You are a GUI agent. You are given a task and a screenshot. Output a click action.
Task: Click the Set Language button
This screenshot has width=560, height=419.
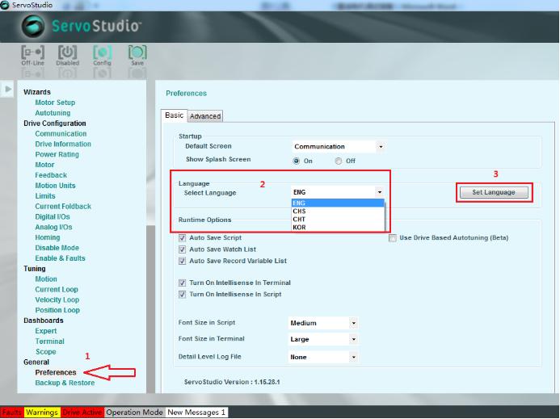coord(493,192)
